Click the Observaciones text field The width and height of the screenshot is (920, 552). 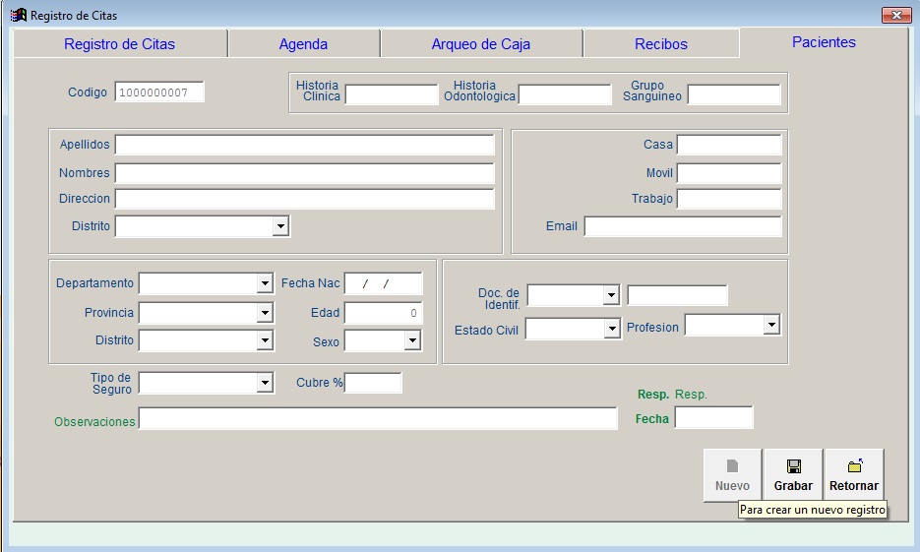click(x=377, y=419)
